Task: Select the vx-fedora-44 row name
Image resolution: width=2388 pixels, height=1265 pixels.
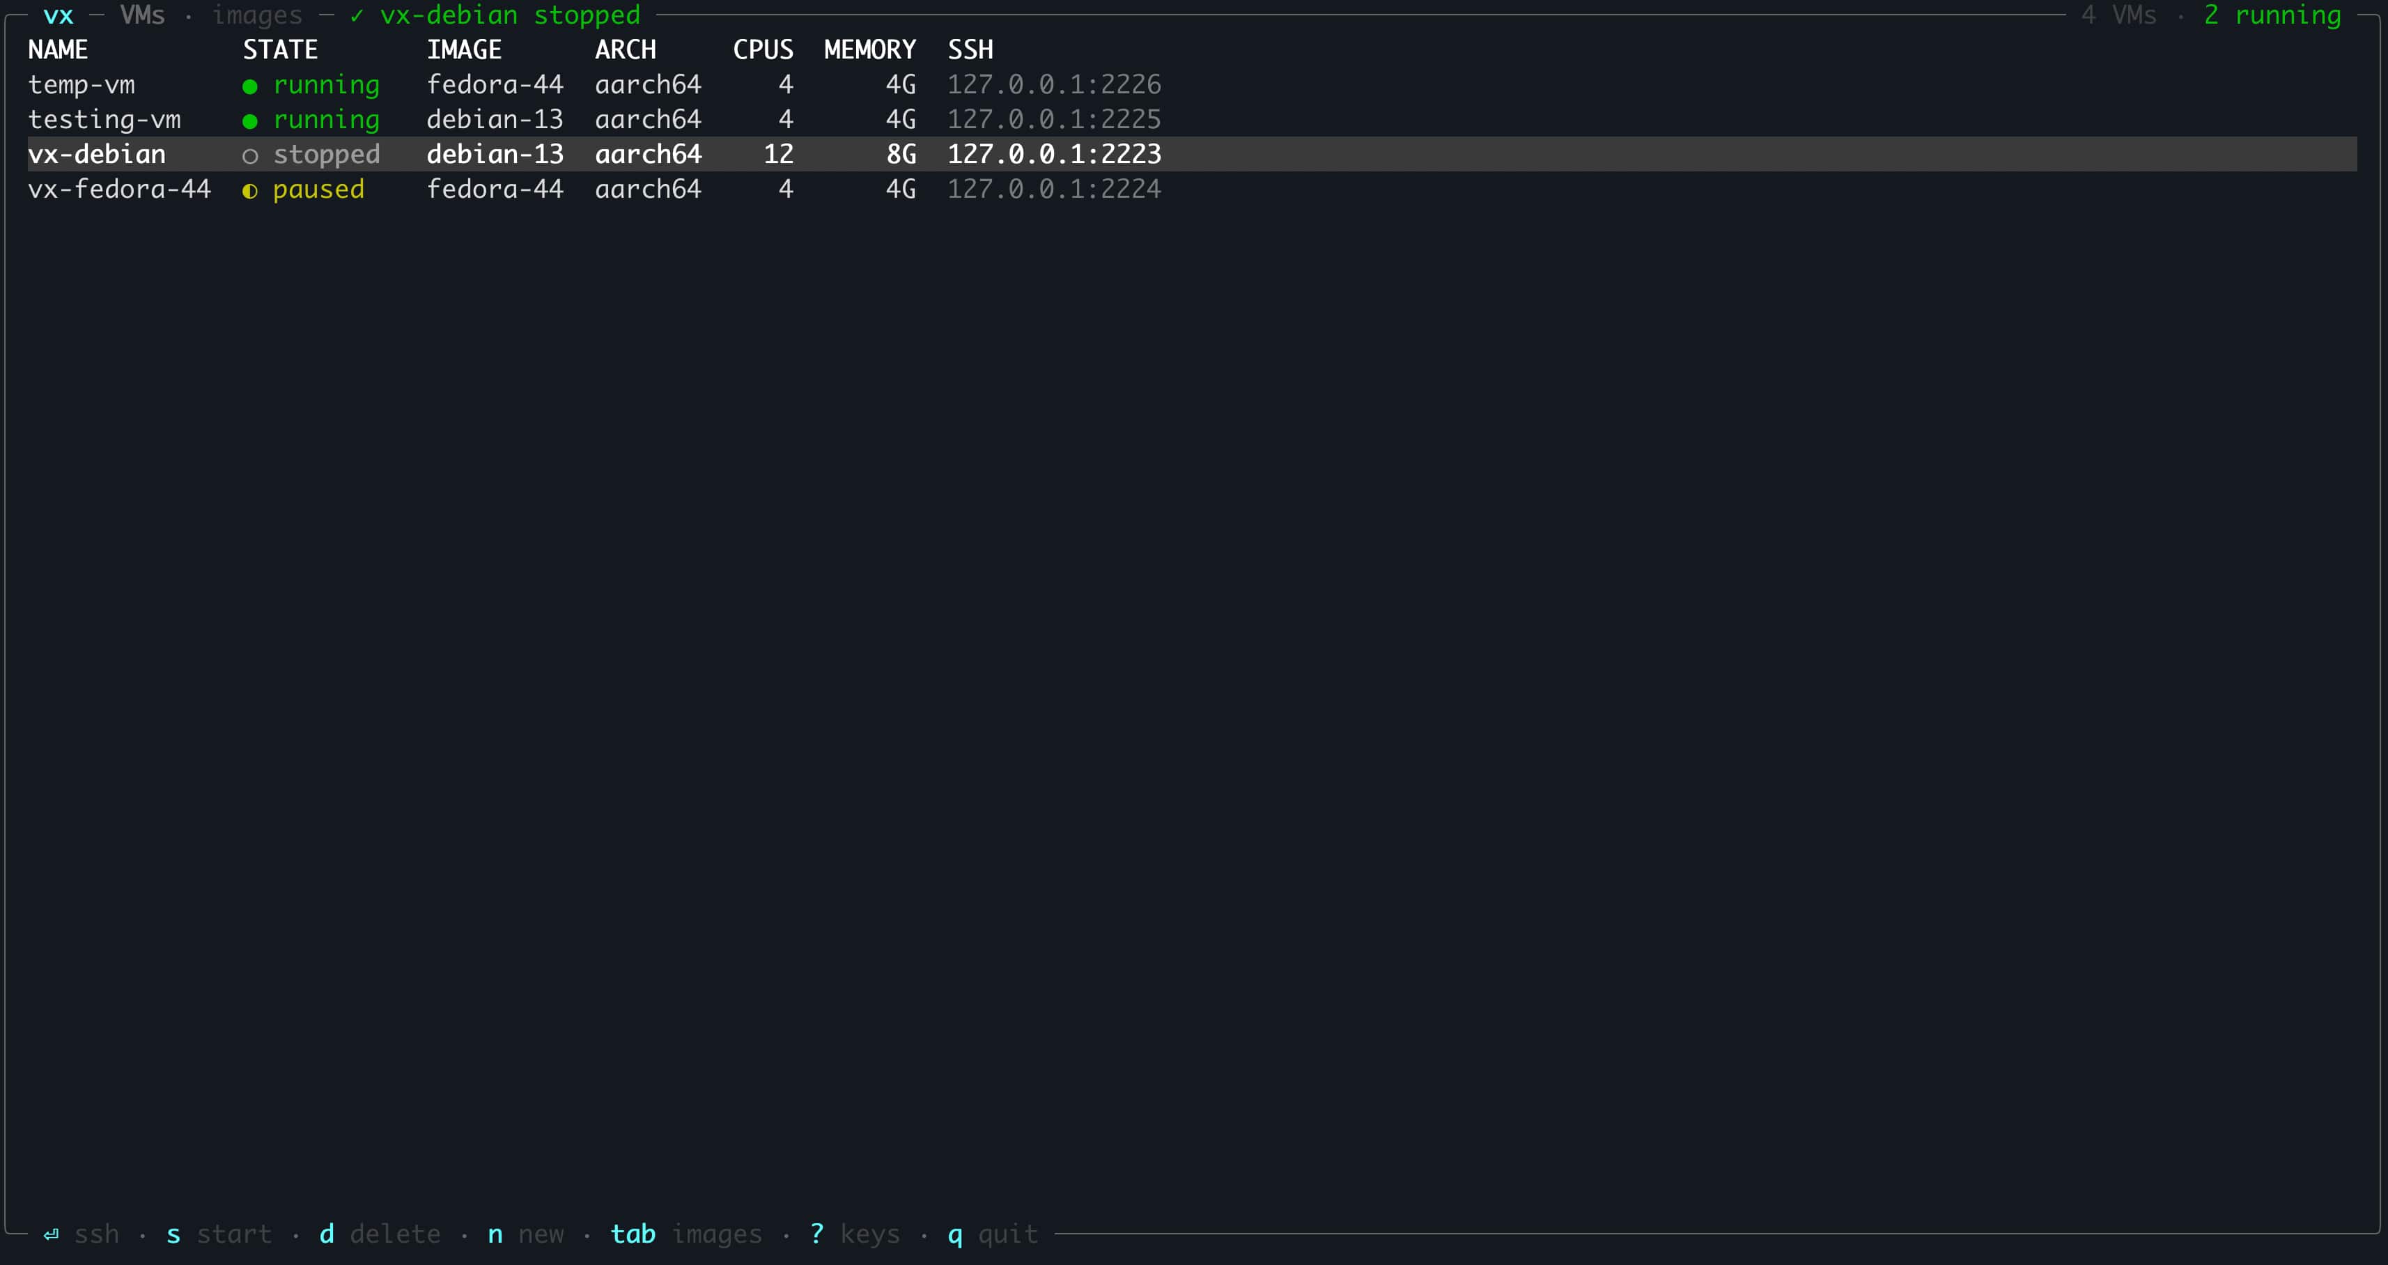Action: pyautogui.click(x=120, y=189)
